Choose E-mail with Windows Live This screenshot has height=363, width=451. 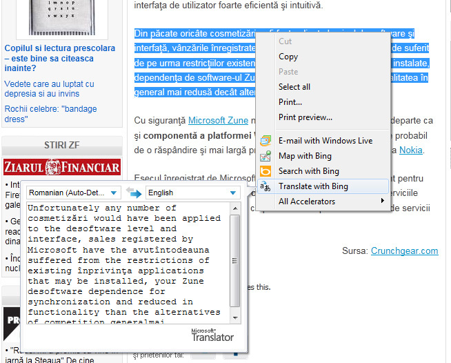tap(323, 141)
